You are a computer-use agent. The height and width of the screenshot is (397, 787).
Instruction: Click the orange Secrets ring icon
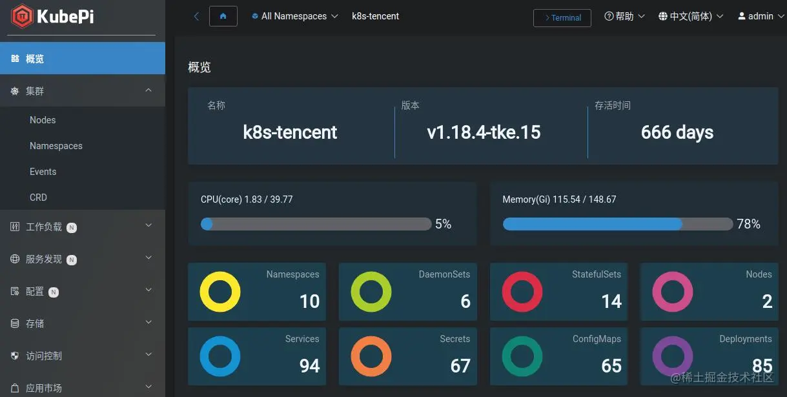click(x=371, y=356)
